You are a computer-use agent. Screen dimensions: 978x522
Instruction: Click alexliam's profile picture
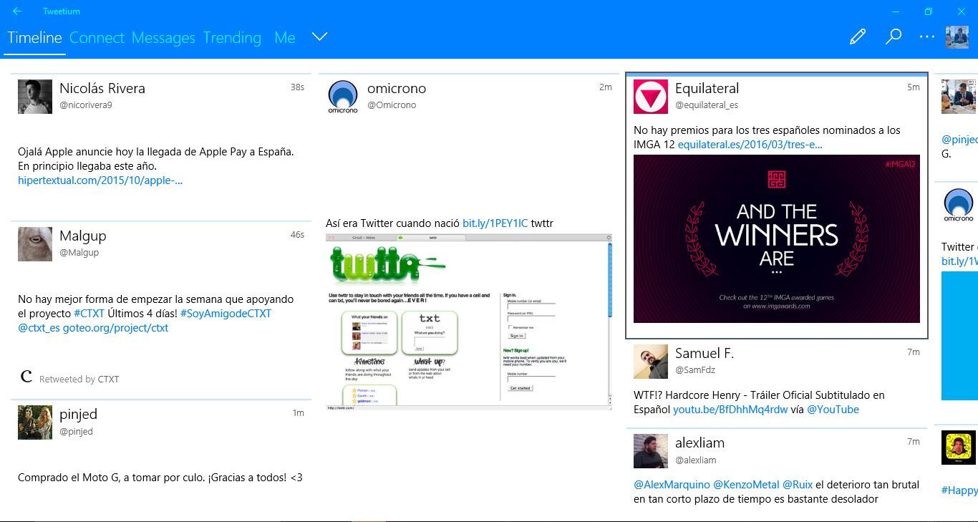tap(650, 450)
